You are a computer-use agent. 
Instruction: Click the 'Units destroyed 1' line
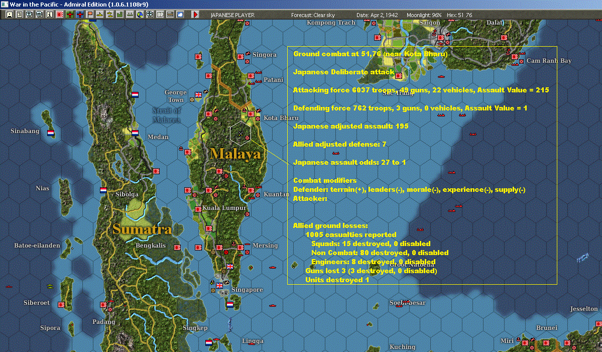337,280
